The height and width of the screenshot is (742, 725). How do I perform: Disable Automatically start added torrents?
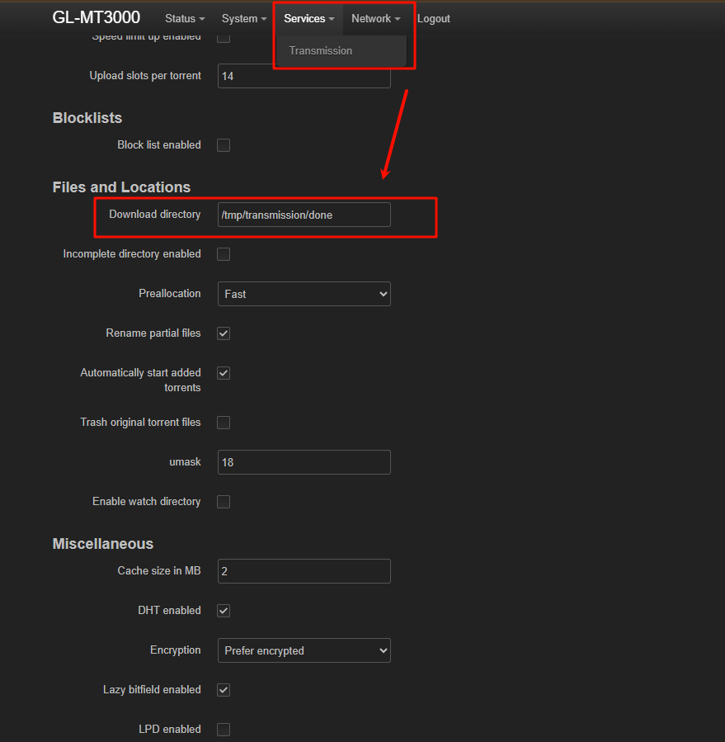(224, 373)
